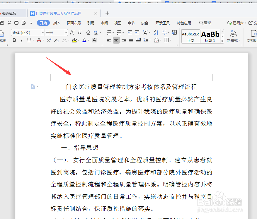Expand the quick access toolbar options arrow

coord(31,23)
